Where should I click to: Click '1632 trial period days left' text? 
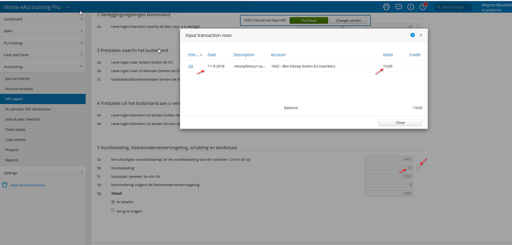[264, 21]
